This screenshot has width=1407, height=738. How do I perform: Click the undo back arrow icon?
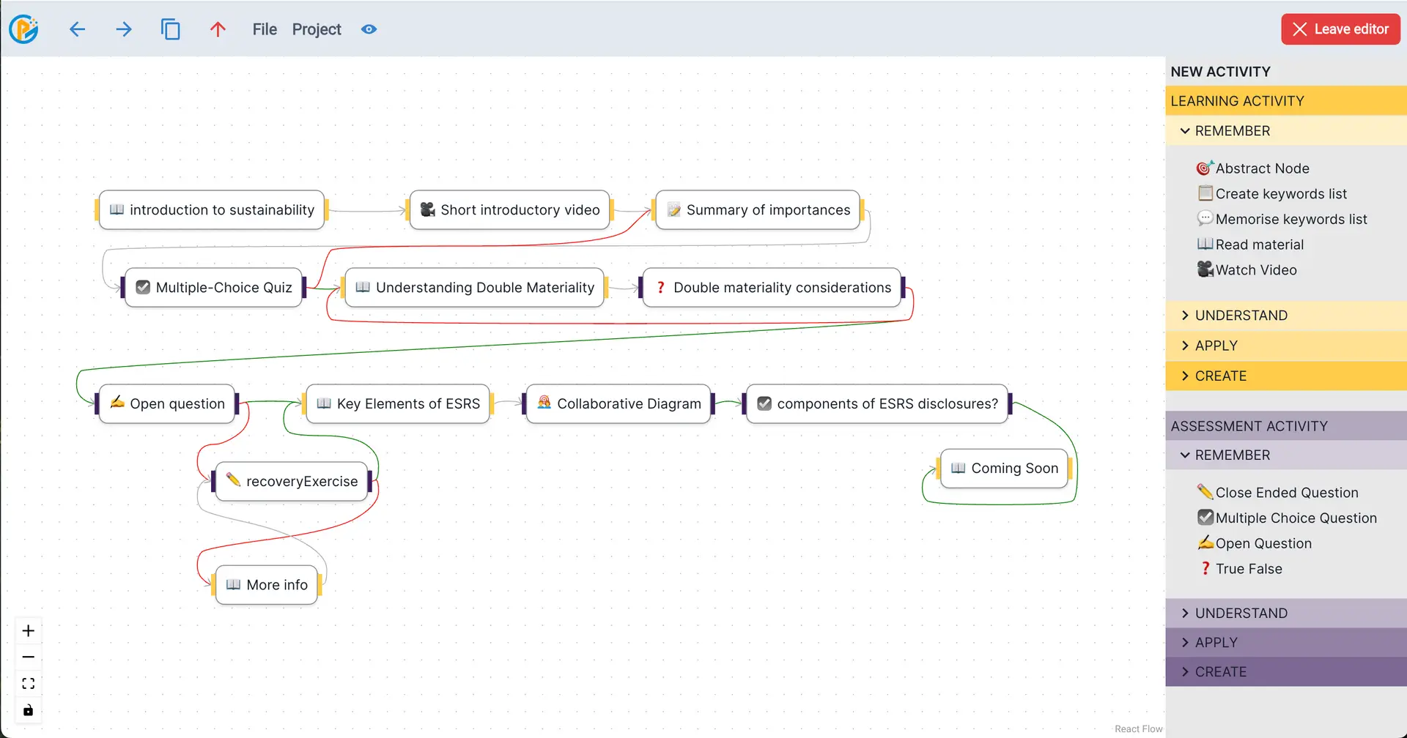coord(77,29)
